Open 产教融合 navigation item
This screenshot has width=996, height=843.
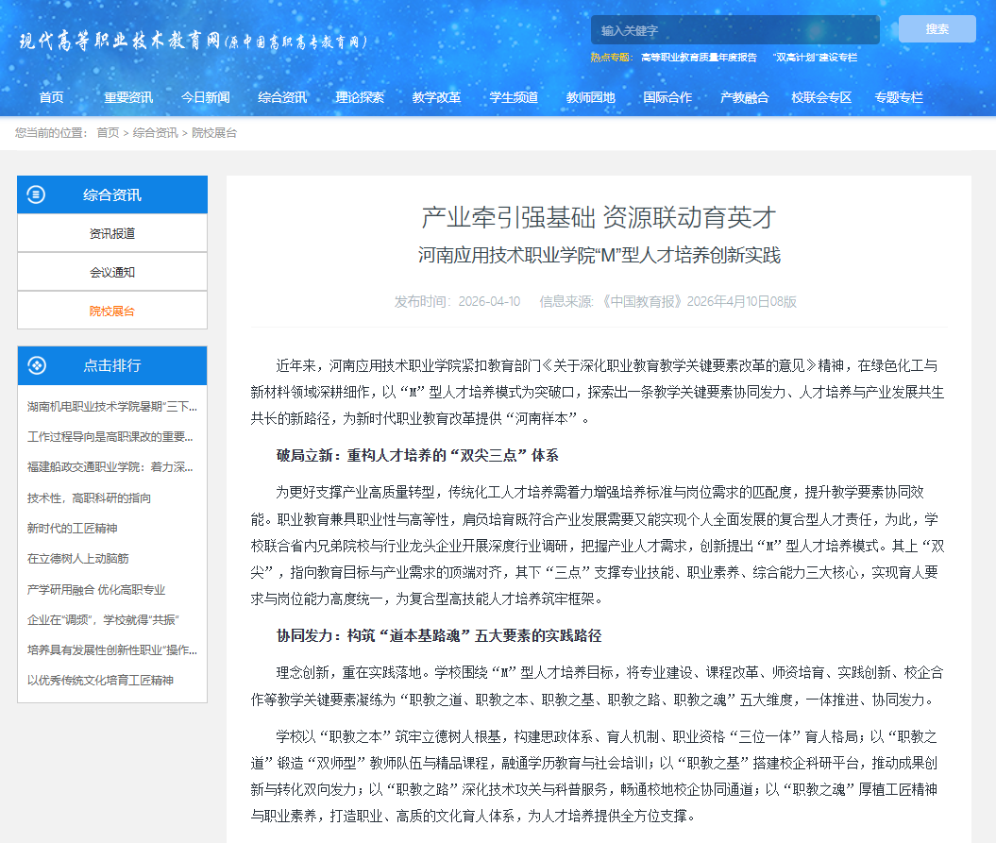point(744,97)
